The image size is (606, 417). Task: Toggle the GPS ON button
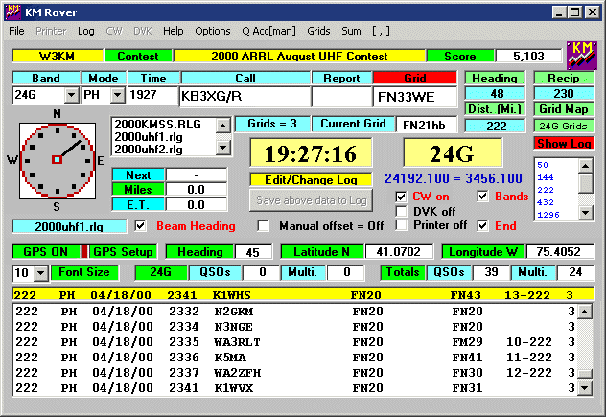(x=46, y=251)
